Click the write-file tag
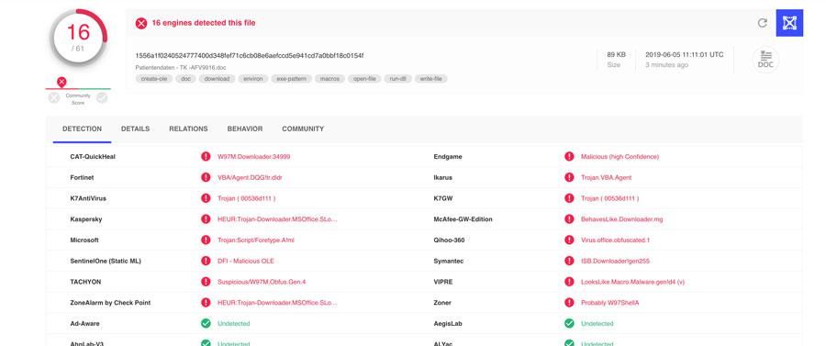Image resolution: width=826 pixels, height=346 pixels. pyautogui.click(x=431, y=79)
